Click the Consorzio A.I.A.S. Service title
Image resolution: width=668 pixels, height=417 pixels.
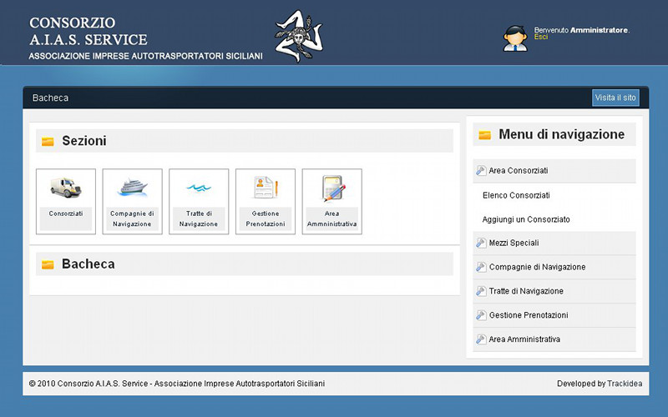[x=89, y=31]
